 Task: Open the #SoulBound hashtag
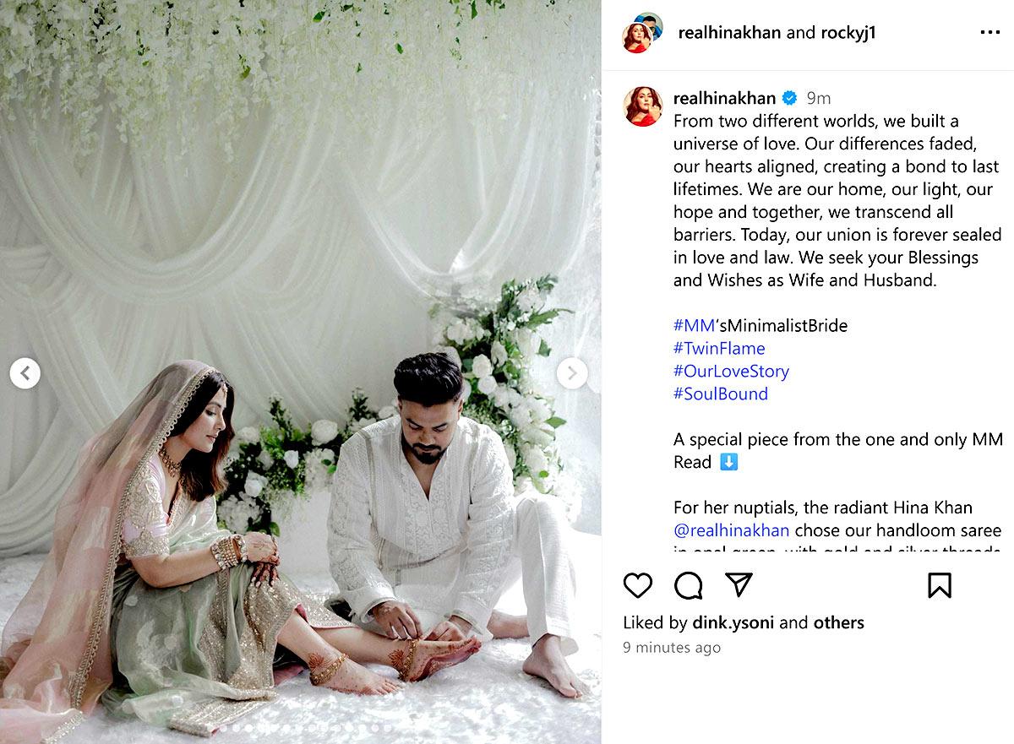[721, 394]
